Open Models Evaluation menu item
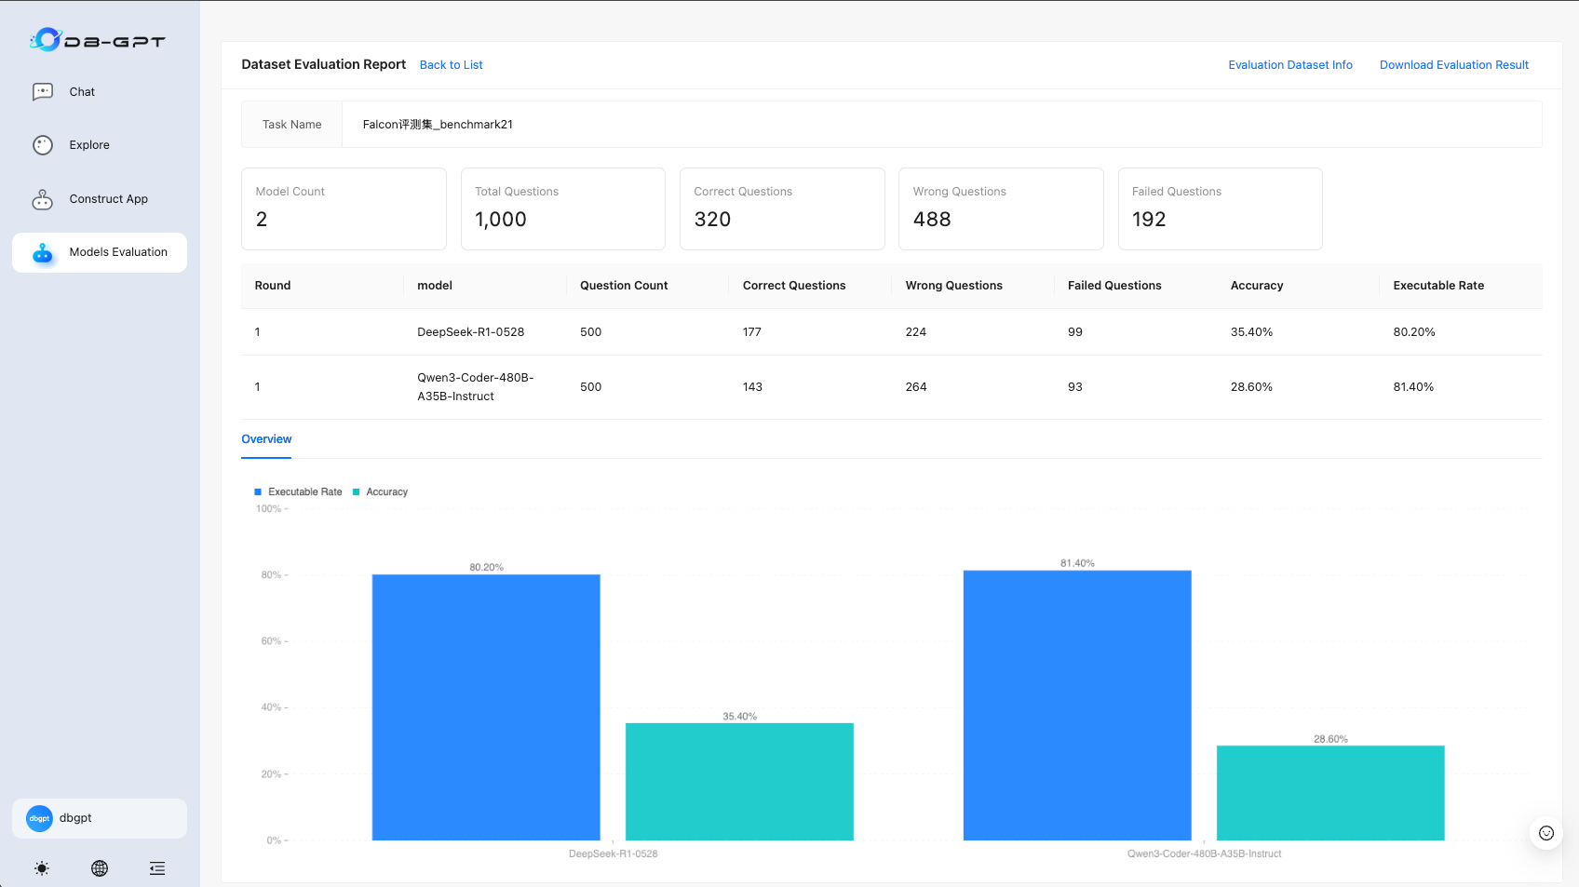The width and height of the screenshot is (1579, 887). coord(118,252)
